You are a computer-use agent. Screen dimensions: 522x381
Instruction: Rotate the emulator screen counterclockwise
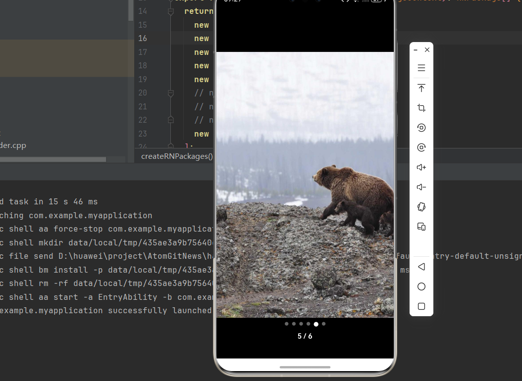[421, 128]
